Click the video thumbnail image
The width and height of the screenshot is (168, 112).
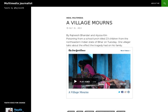[x=99, y=71]
